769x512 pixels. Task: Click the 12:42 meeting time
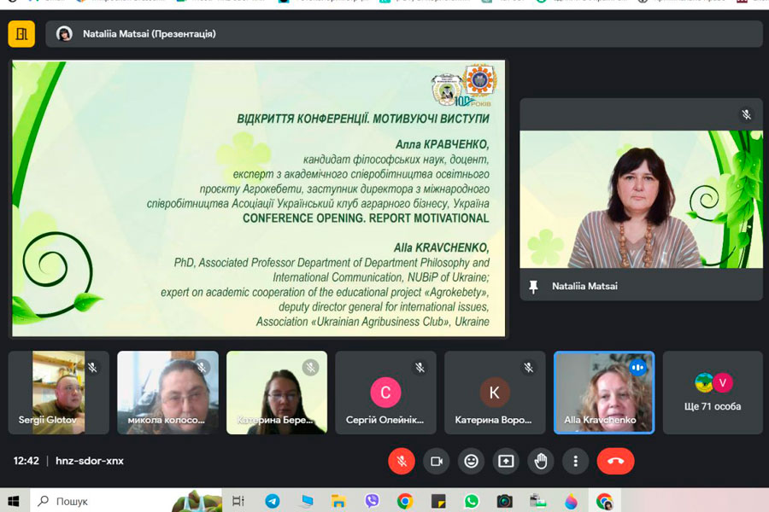point(26,461)
